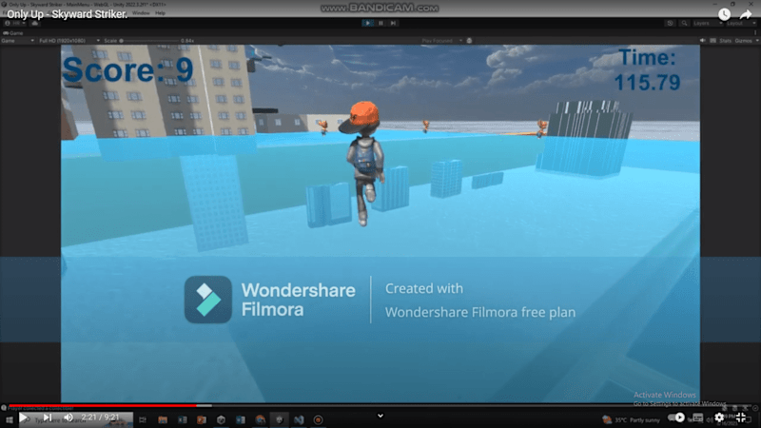Open the Unity Game tab

coord(13,33)
